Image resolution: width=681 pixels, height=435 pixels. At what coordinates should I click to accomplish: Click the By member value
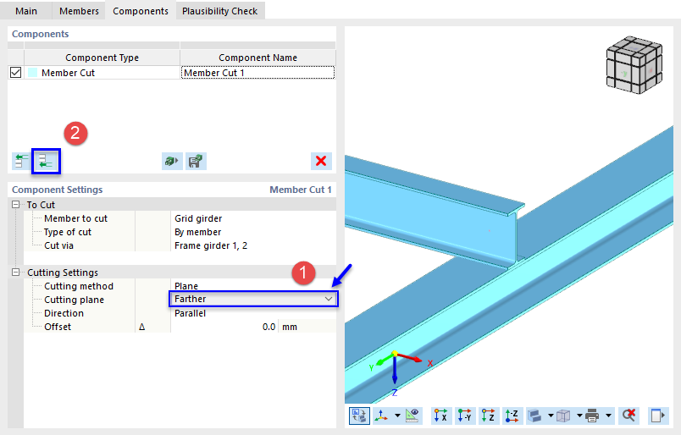click(x=197, y=232)
